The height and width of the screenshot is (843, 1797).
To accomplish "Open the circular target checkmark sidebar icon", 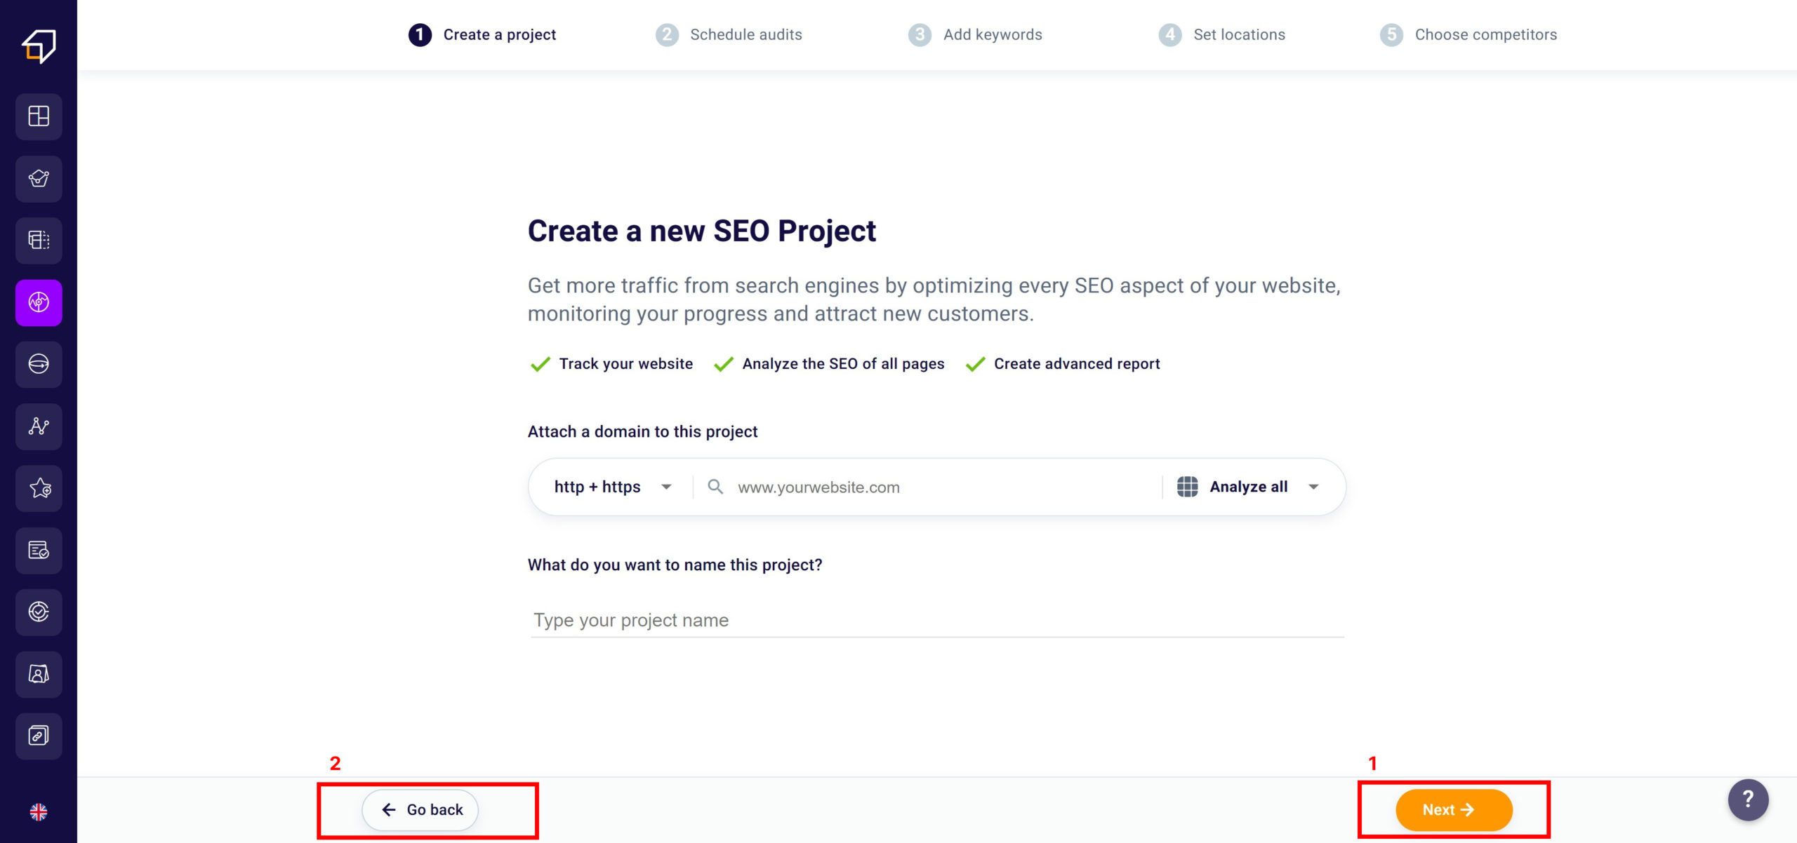I will click(39, 612).
